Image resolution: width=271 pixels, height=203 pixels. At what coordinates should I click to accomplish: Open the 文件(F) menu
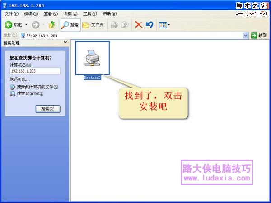[x=11, y=14]
